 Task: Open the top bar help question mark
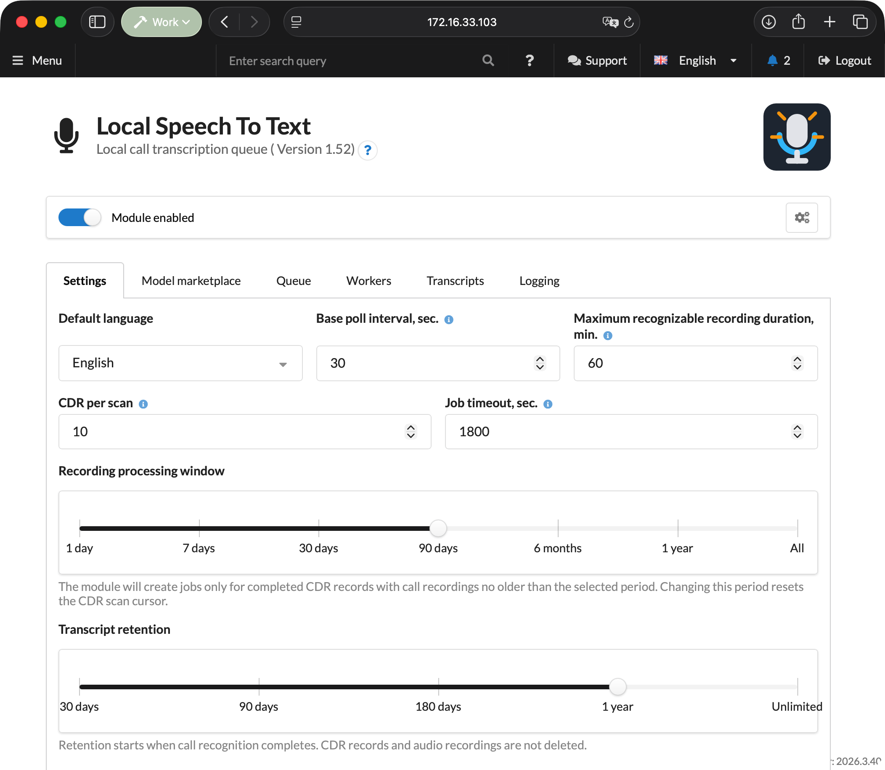point(530,60)
